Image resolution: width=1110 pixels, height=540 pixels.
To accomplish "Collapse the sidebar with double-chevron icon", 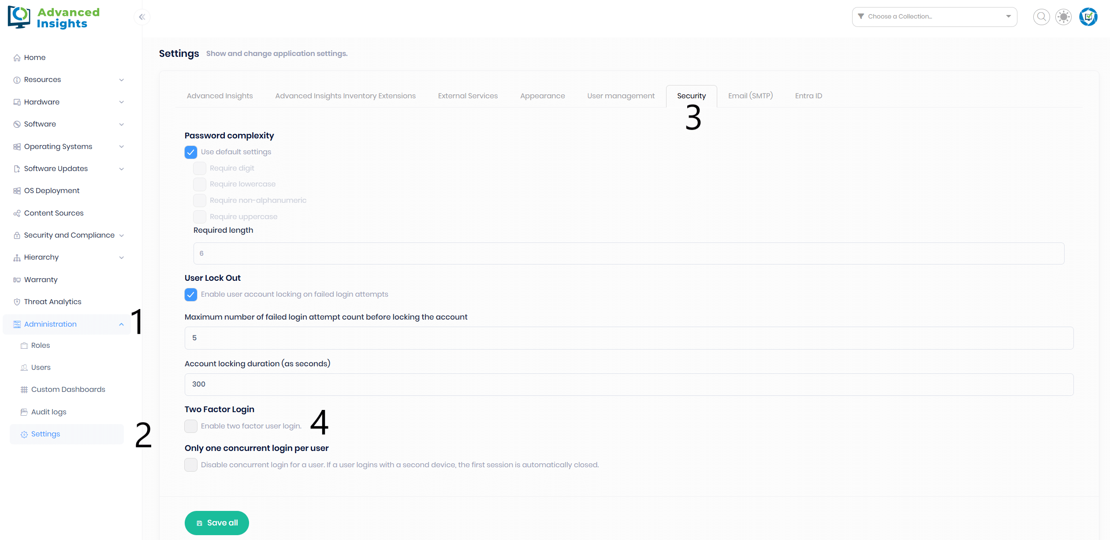I will click(142, 17).
